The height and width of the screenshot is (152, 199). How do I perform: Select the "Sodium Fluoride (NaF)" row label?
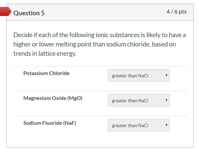50,123
